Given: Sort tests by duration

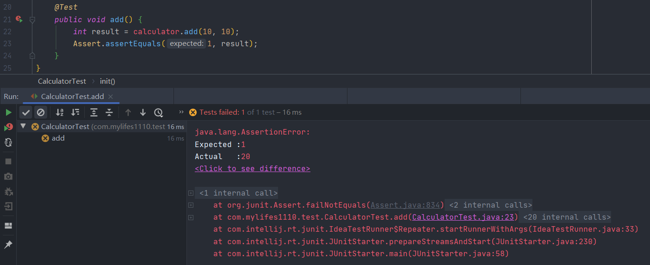Looking at the screenshot, I should [x=75, y=112].
